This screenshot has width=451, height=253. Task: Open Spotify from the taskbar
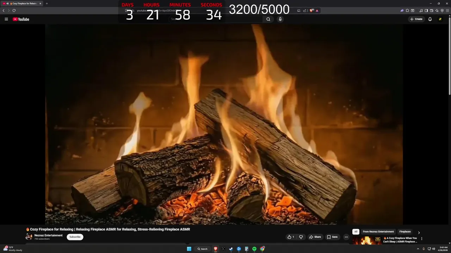pos(254,249)
